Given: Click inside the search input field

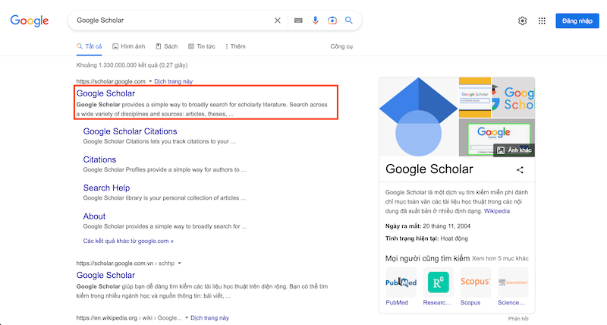Looking at the screenshot, I should [x=172, y=21].
